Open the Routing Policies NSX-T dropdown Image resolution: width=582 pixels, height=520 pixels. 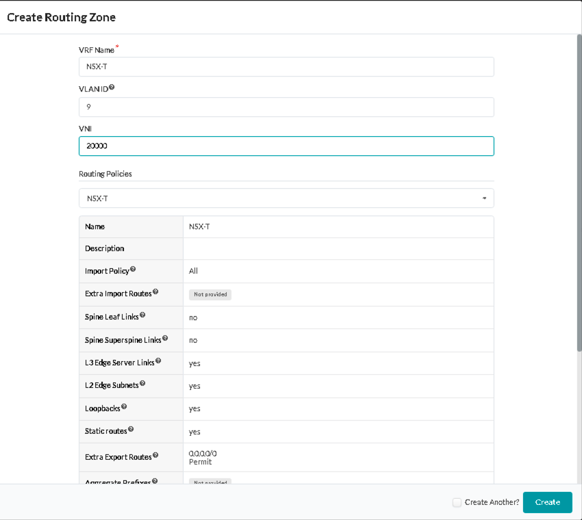click(286, 198)
